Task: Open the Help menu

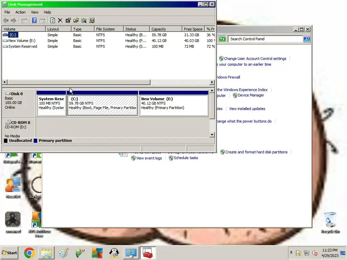Action: click(47, 12)
